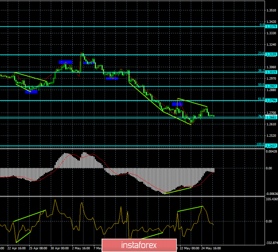Select the cyan 1.2661 level price tag

coord(271,118)
